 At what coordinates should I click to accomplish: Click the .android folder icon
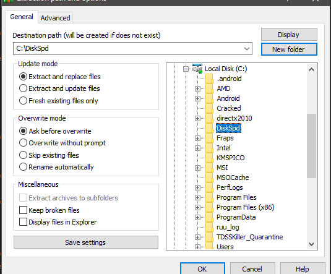tap(209, 79)
